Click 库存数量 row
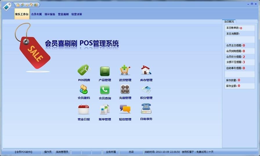This screenshot has width=260, height=156. pyautogui.click(x=240, y=80)
